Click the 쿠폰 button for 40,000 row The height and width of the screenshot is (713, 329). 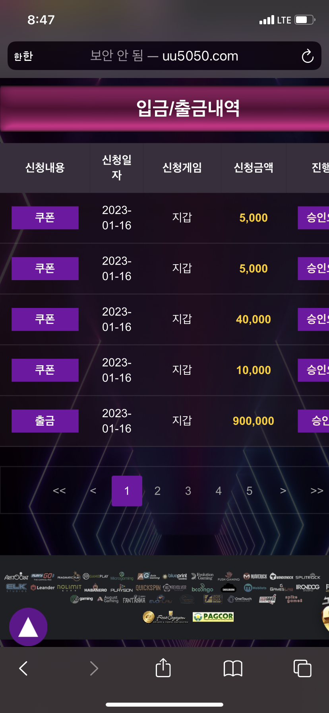pyautogui.click(x=45, y=319)
